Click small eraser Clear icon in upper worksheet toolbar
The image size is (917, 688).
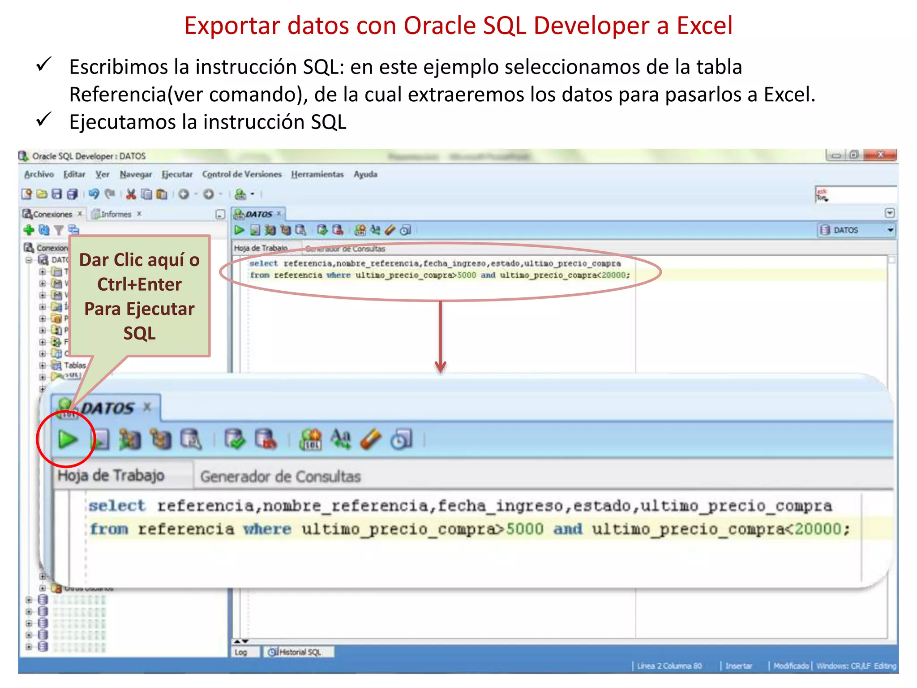pos(390,230)
